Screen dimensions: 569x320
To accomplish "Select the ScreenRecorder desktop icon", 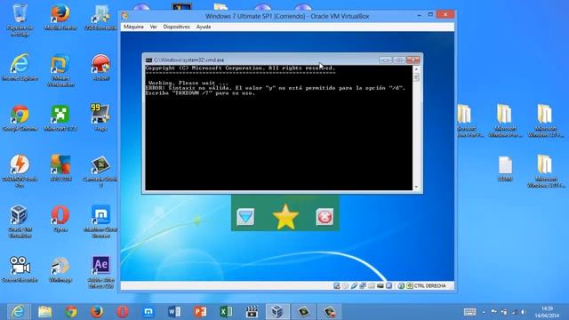I will coord(20,269).
